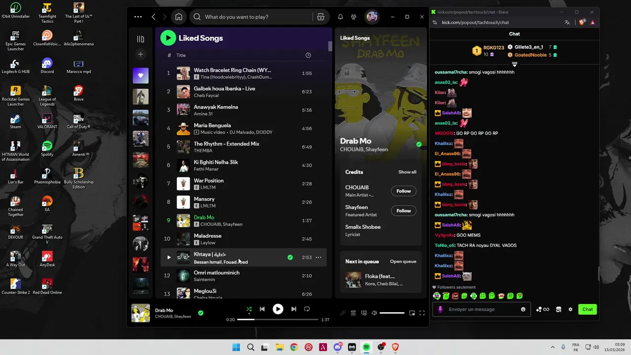Open Spotify notifications bell
Viewport: 631px width, 355px height.
coord(340,17)
